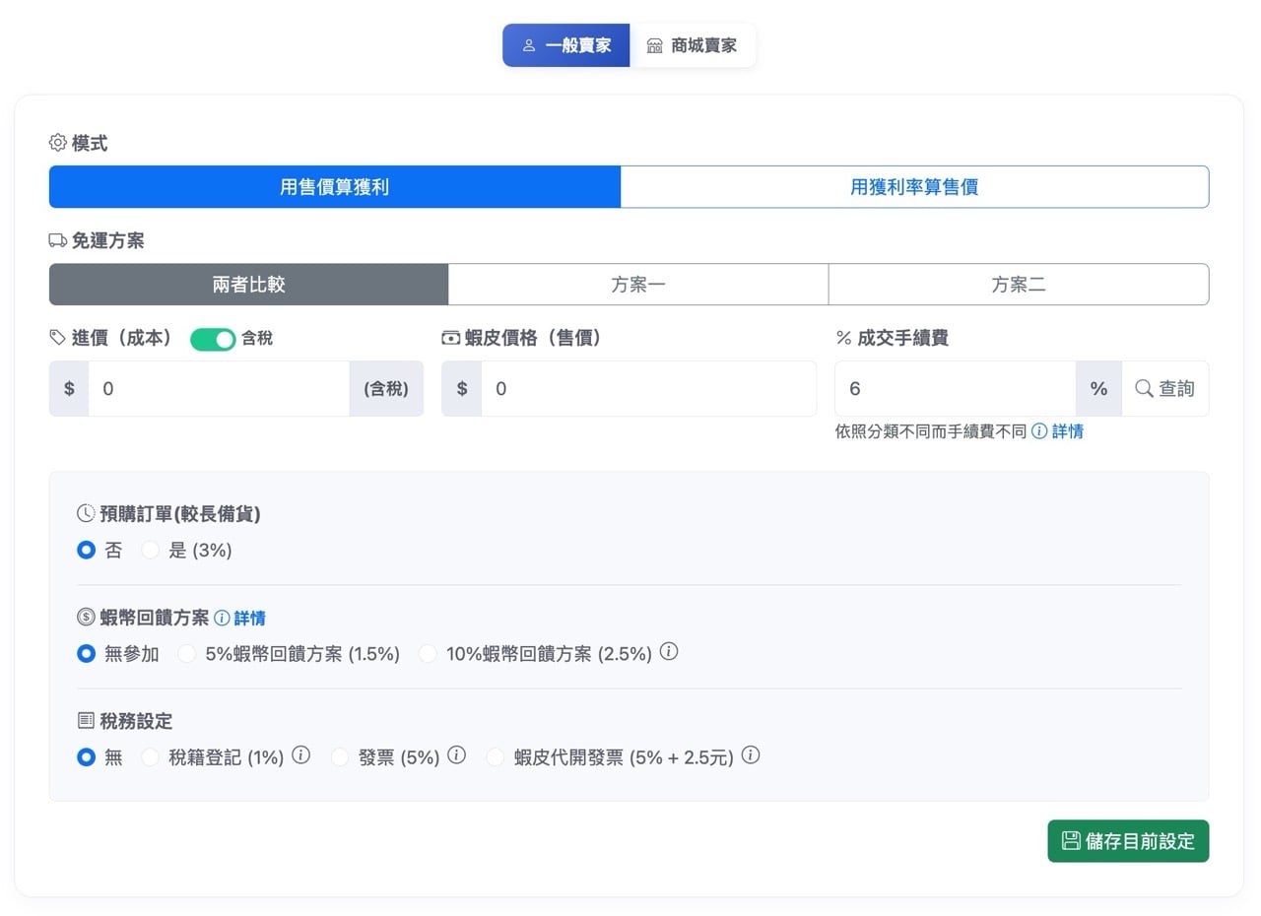Viewport: 1261px width, 916px height.
Task: Select the 是 (3%) preorder option
Action: point(150,551)
